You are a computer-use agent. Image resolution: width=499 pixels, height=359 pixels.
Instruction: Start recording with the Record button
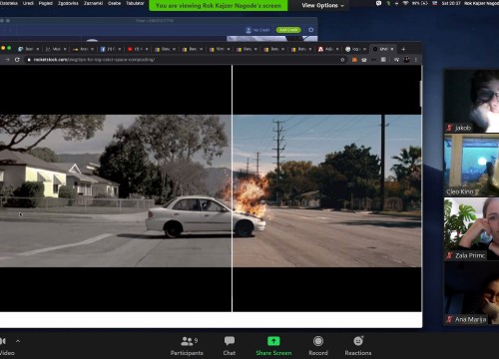318,346
